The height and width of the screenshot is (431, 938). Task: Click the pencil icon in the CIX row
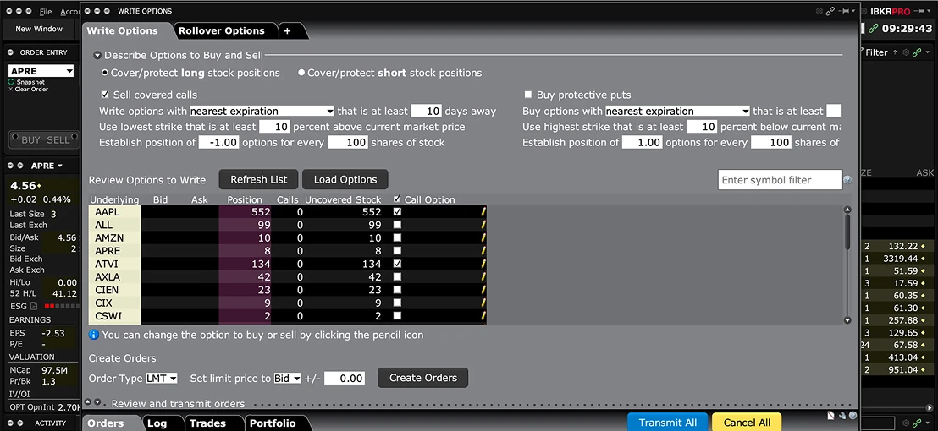click(x=483, y=303)
